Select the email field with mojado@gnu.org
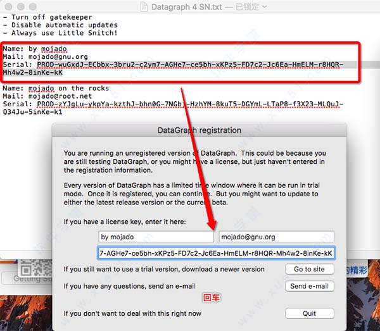 276,237
